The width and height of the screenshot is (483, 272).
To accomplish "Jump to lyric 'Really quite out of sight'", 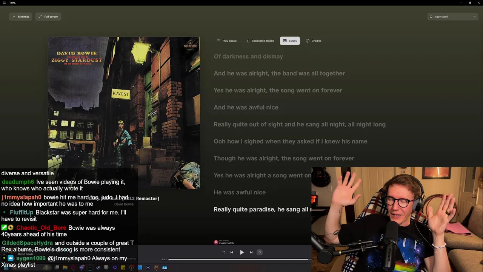I will click(x=248, y=124).
